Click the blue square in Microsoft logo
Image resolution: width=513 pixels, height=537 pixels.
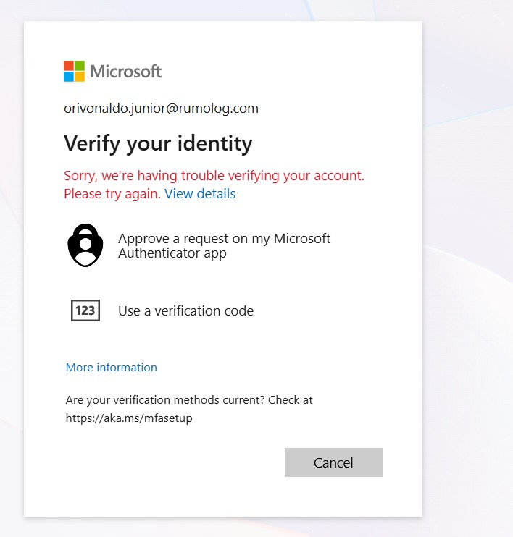click(x=69, y=77)
